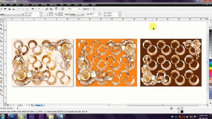
Task: Select the Freehand tool in the toolbox
Action: click(x=1, y=37)
